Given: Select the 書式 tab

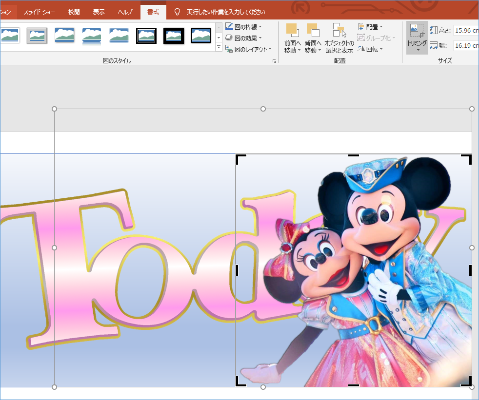Looking at the screenshot, I should click(153, 12).
